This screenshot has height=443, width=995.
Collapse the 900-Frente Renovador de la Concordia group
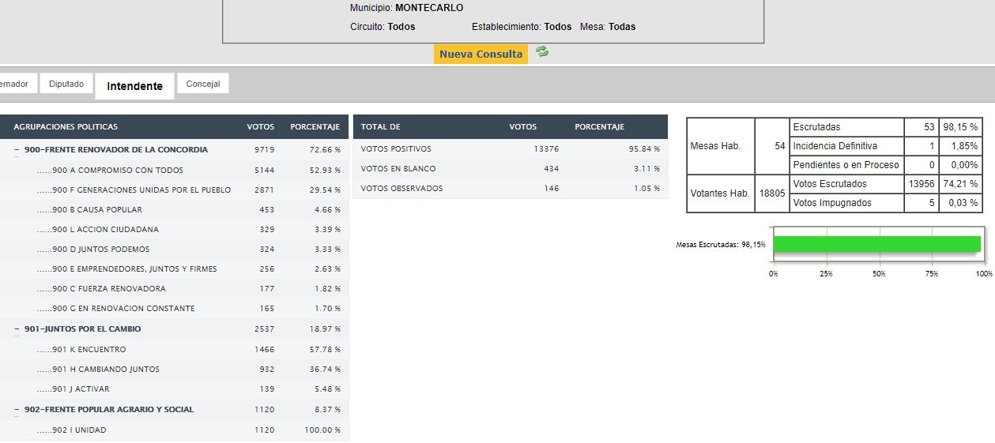pyautogui.click(x=17, y=149)
